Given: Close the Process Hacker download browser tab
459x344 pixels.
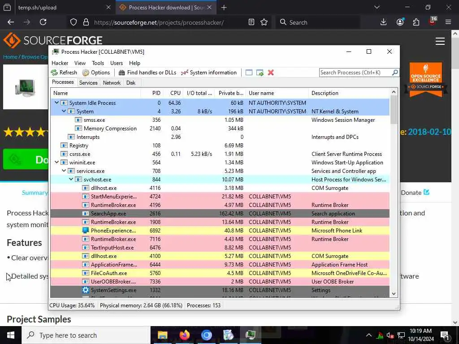Looking at the screenshot, I should pyautogui.click(x=209, y=7).
